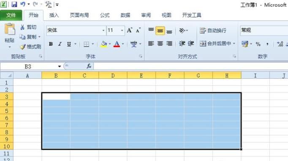Switch to the 公式 tab
Viewport: 288px width, 161px height.
tap(105, 15)
